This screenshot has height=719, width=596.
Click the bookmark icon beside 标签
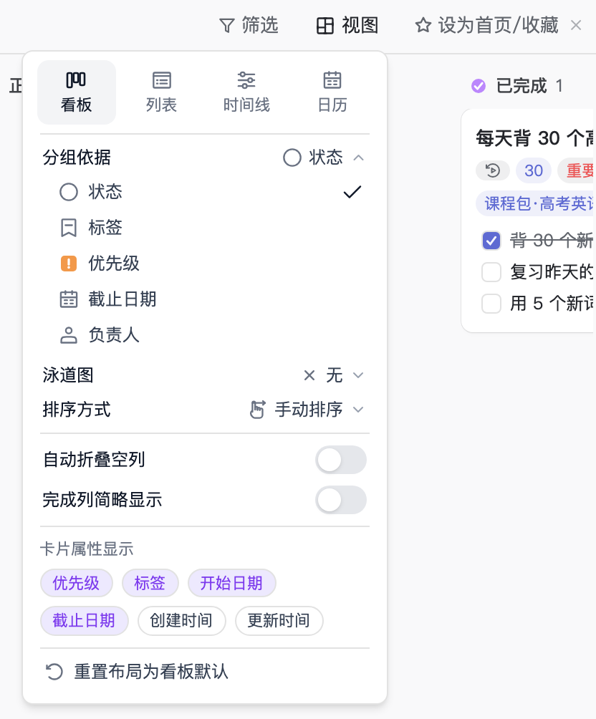click(x=69, y=228)
